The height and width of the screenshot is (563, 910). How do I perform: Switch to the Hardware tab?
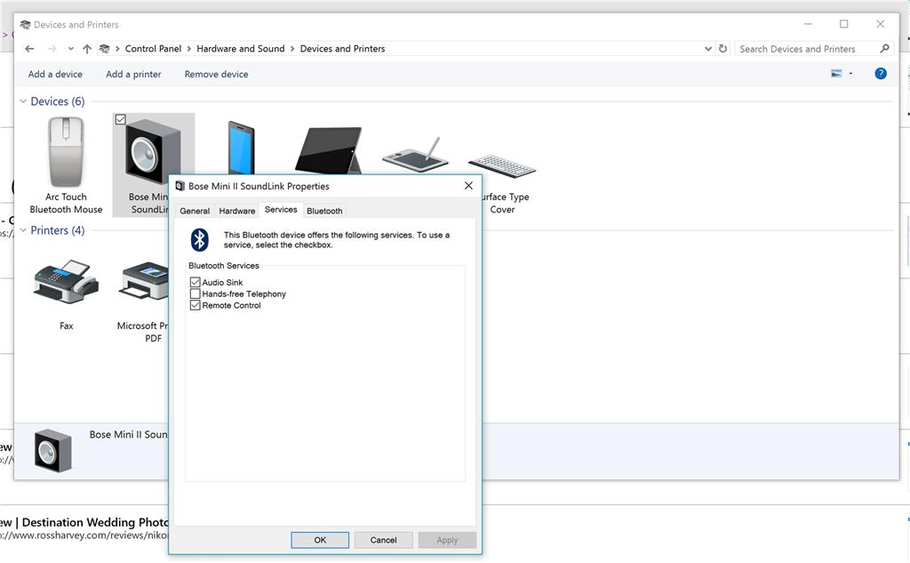(236, 211)
